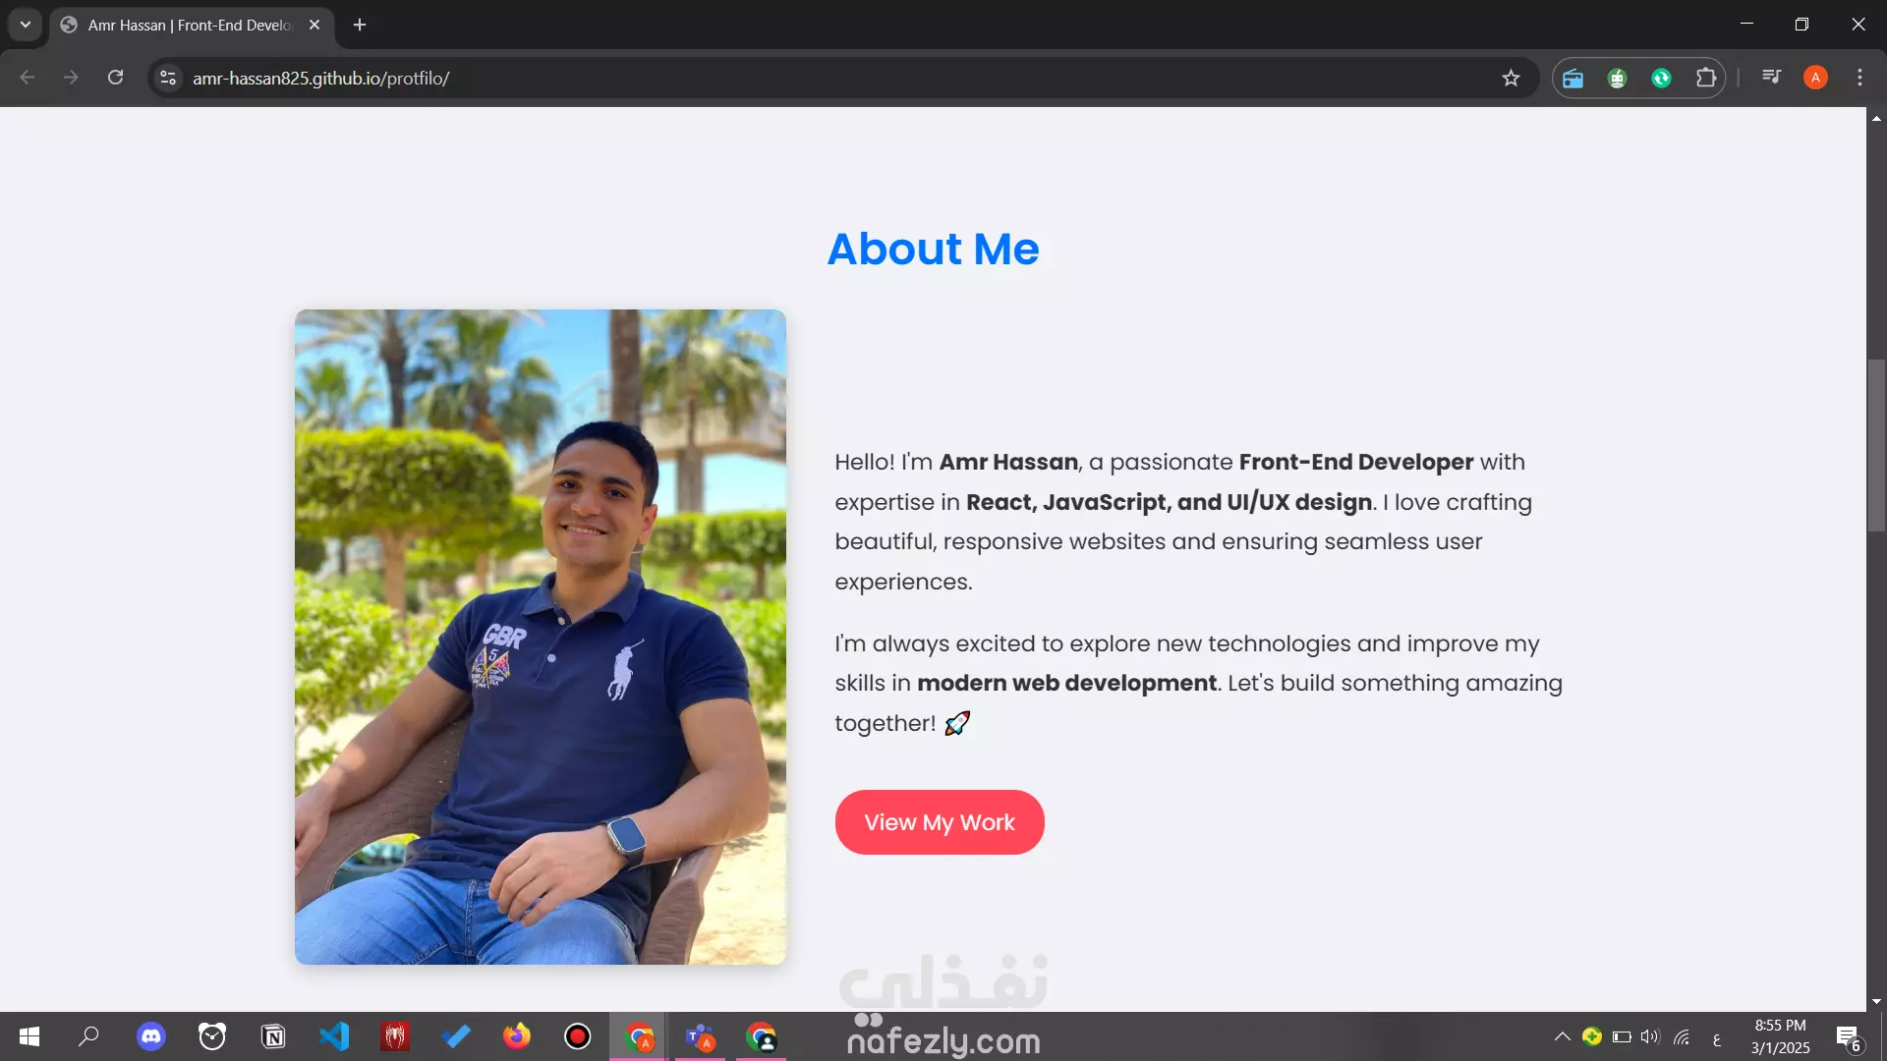1887x1061 pixels.
Task: Open the media controls icon
Action: coord(1771,78)
